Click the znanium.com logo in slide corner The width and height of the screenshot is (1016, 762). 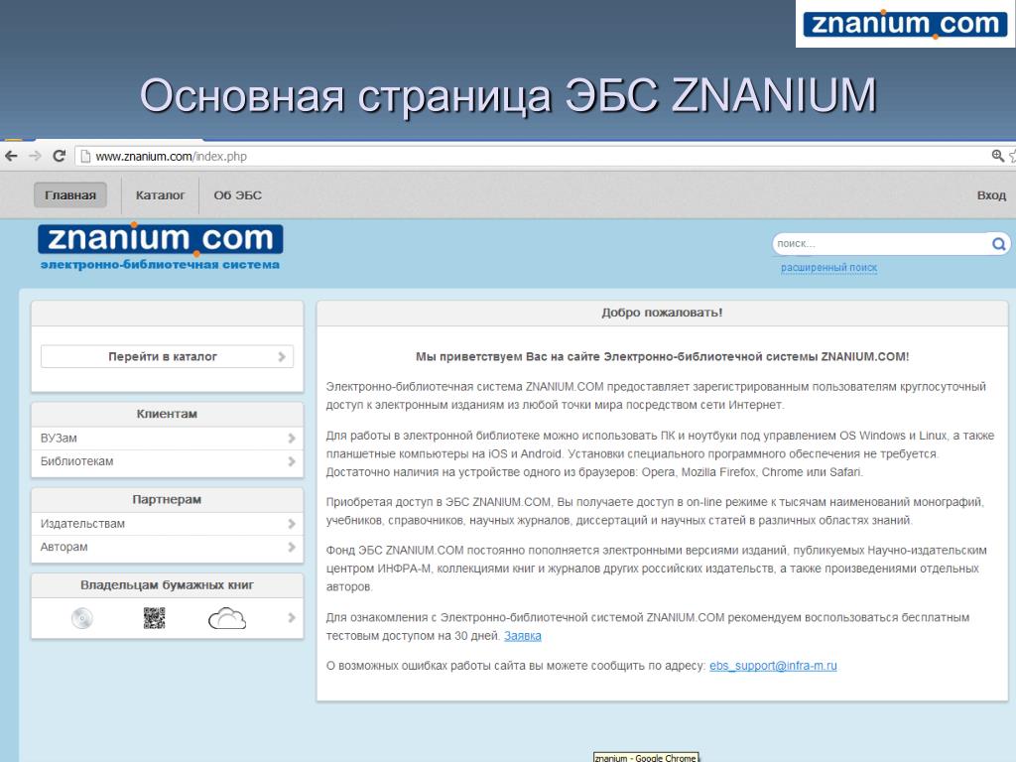click(x=905, y=24)
